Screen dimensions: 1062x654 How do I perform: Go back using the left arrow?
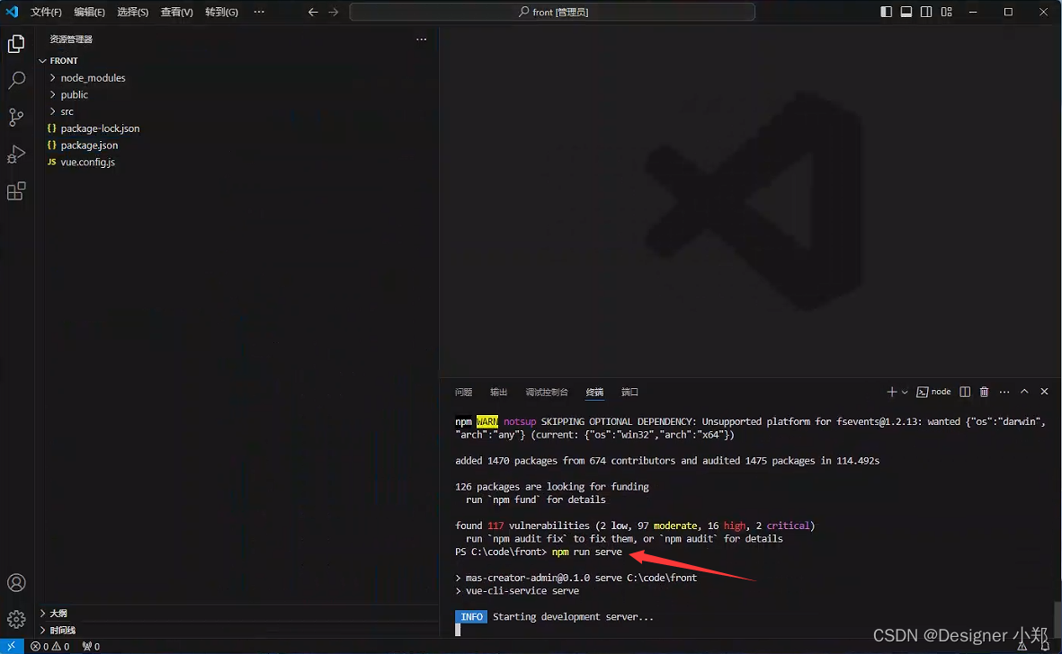pyautogui.click(x=313, y=12)
